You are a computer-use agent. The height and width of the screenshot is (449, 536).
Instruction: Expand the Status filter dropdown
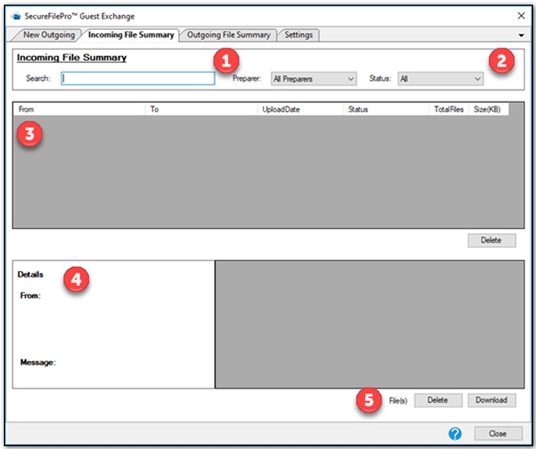coord(440,78)
